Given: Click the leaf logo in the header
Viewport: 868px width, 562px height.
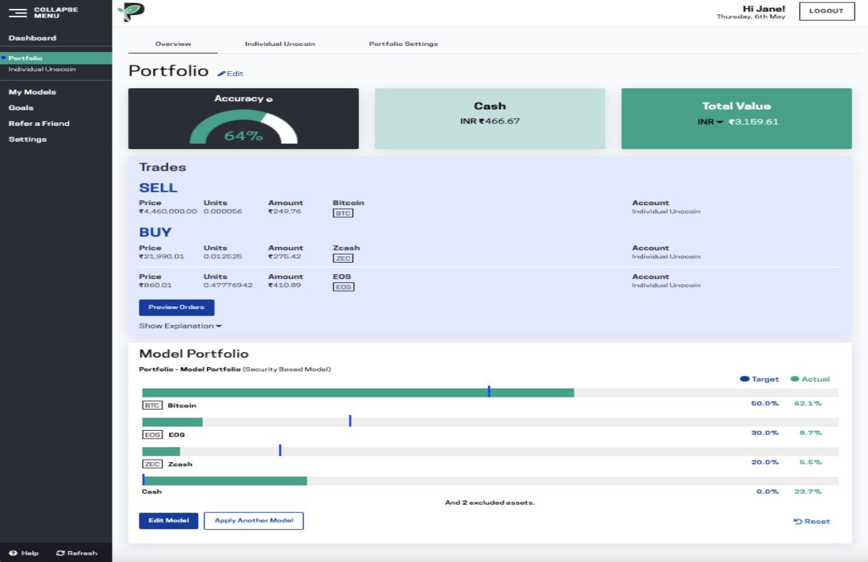Looking at the screenshot, I should tap(131, 12).
